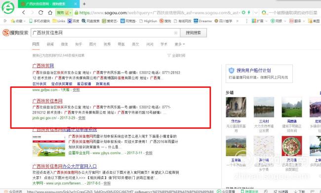
Task: Open the 广西扶贫网 result link
Action: (43, 66)
